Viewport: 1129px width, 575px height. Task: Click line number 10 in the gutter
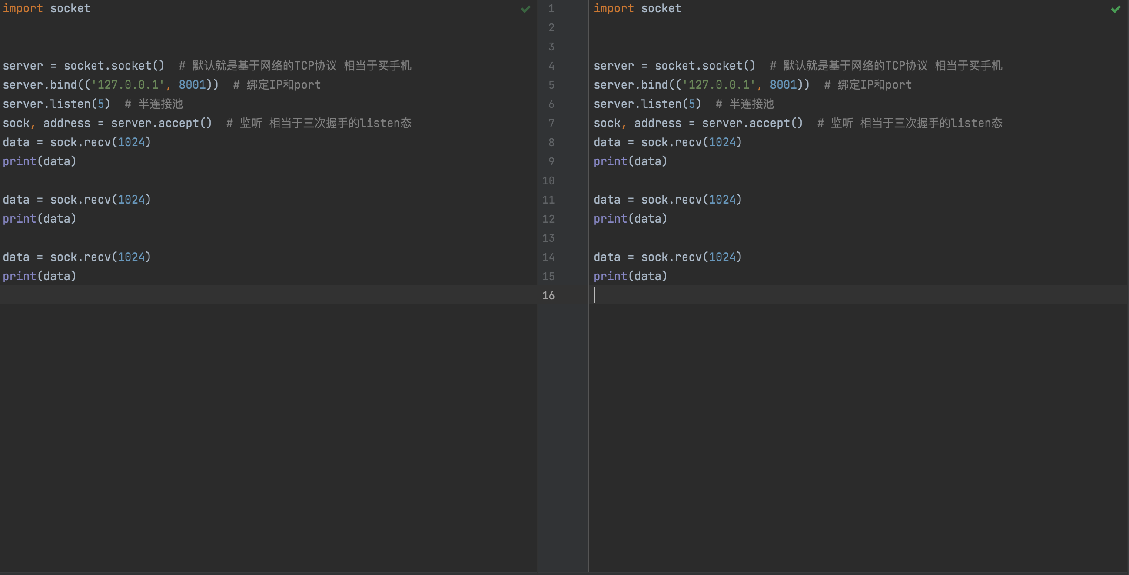coord(548,181)
